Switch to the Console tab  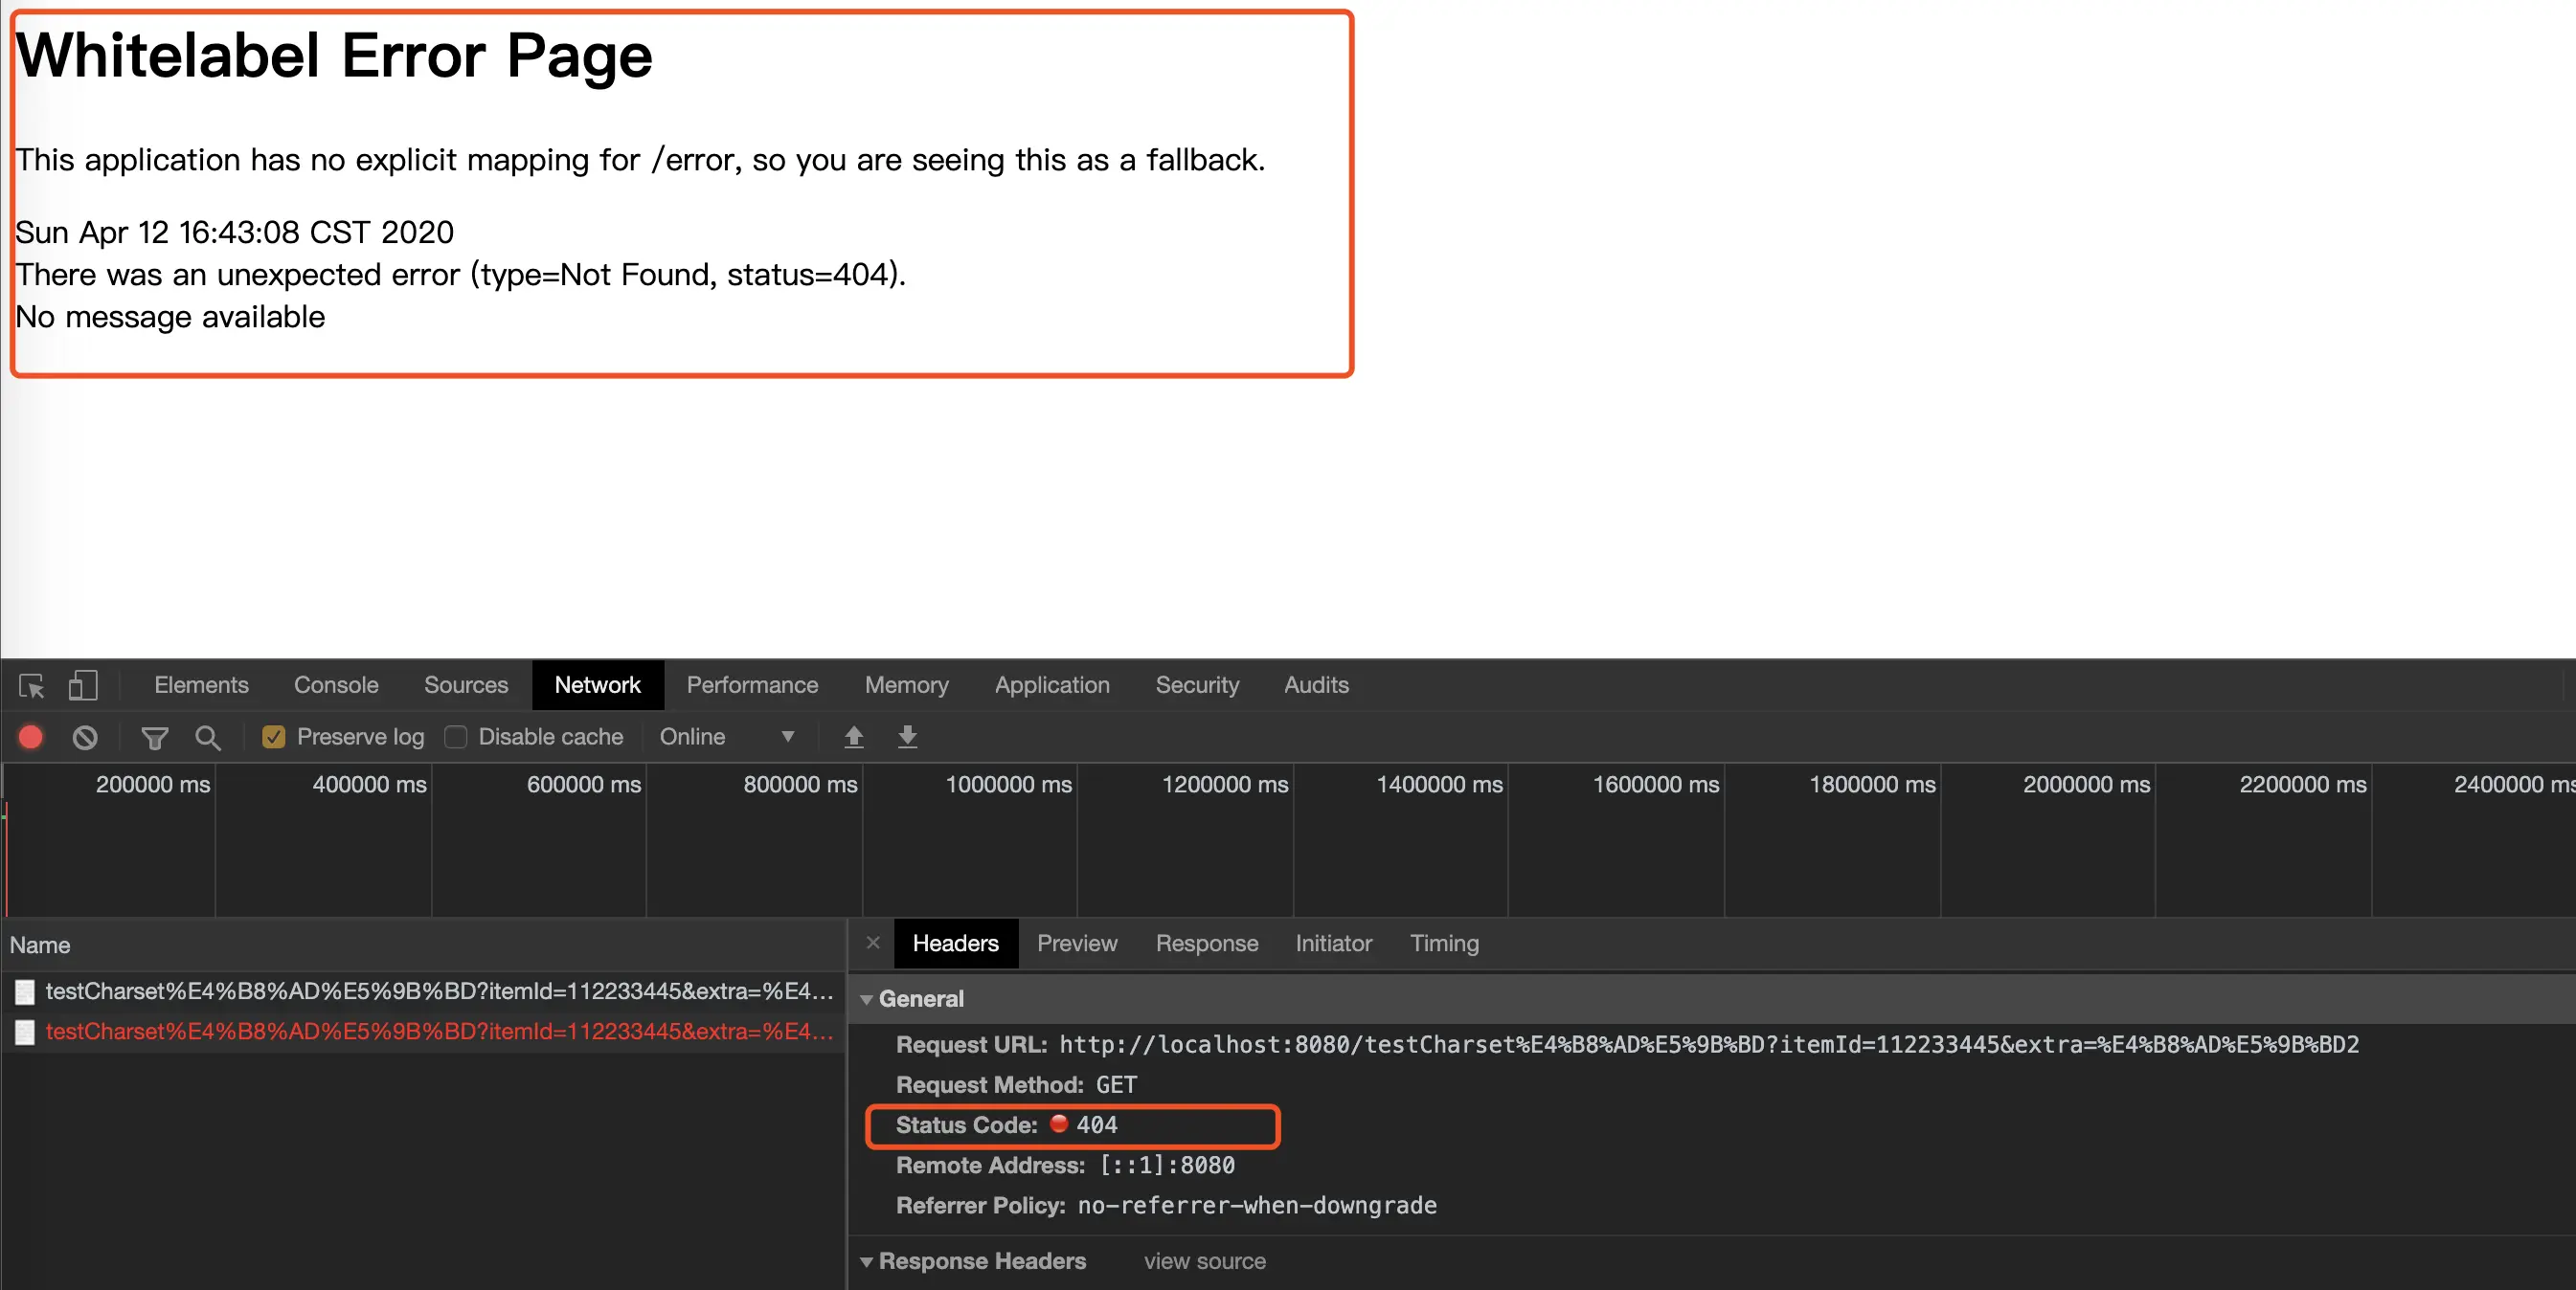point(335,685)
